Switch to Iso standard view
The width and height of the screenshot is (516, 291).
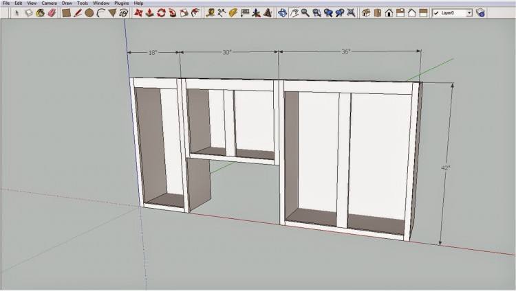[365, 13]
